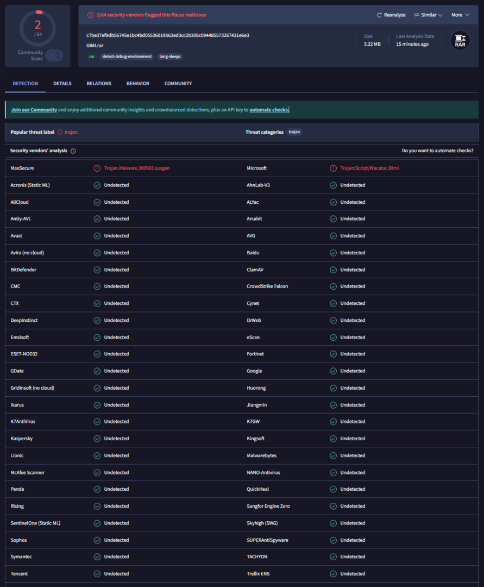Click the checkmark icon in the Google row

(x=333, y=371)
